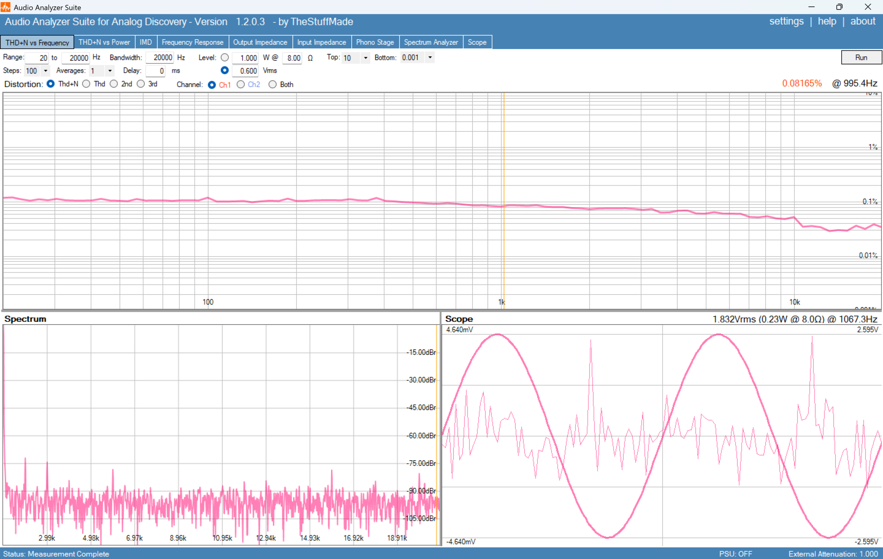The width and height of the screenshot is (883, 559).
Task: Click the Delay ms input field
Action: tap(156, 71)
